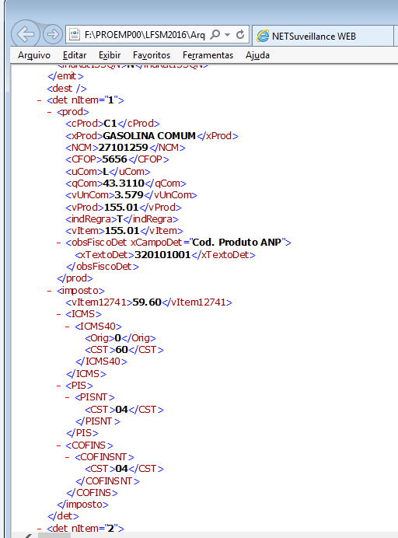Image resolution: width=398 pixels, height=538 pixels.
Task: Collapse the det nItem="1" node
Action: [39, 101]
